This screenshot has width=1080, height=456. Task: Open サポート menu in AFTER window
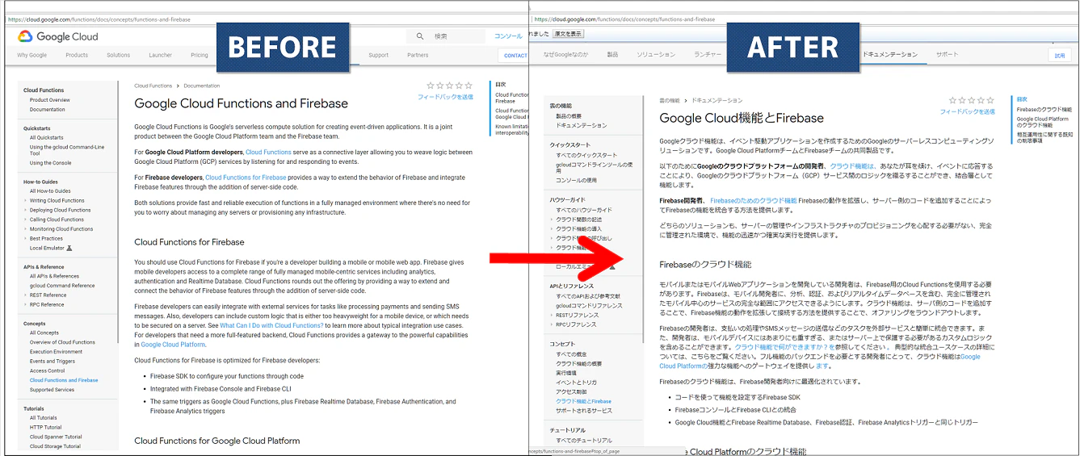pos(948,55)
